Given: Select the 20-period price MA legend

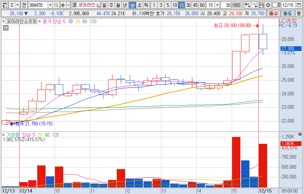Looking at the screenshot, I should tap(77, 22).
